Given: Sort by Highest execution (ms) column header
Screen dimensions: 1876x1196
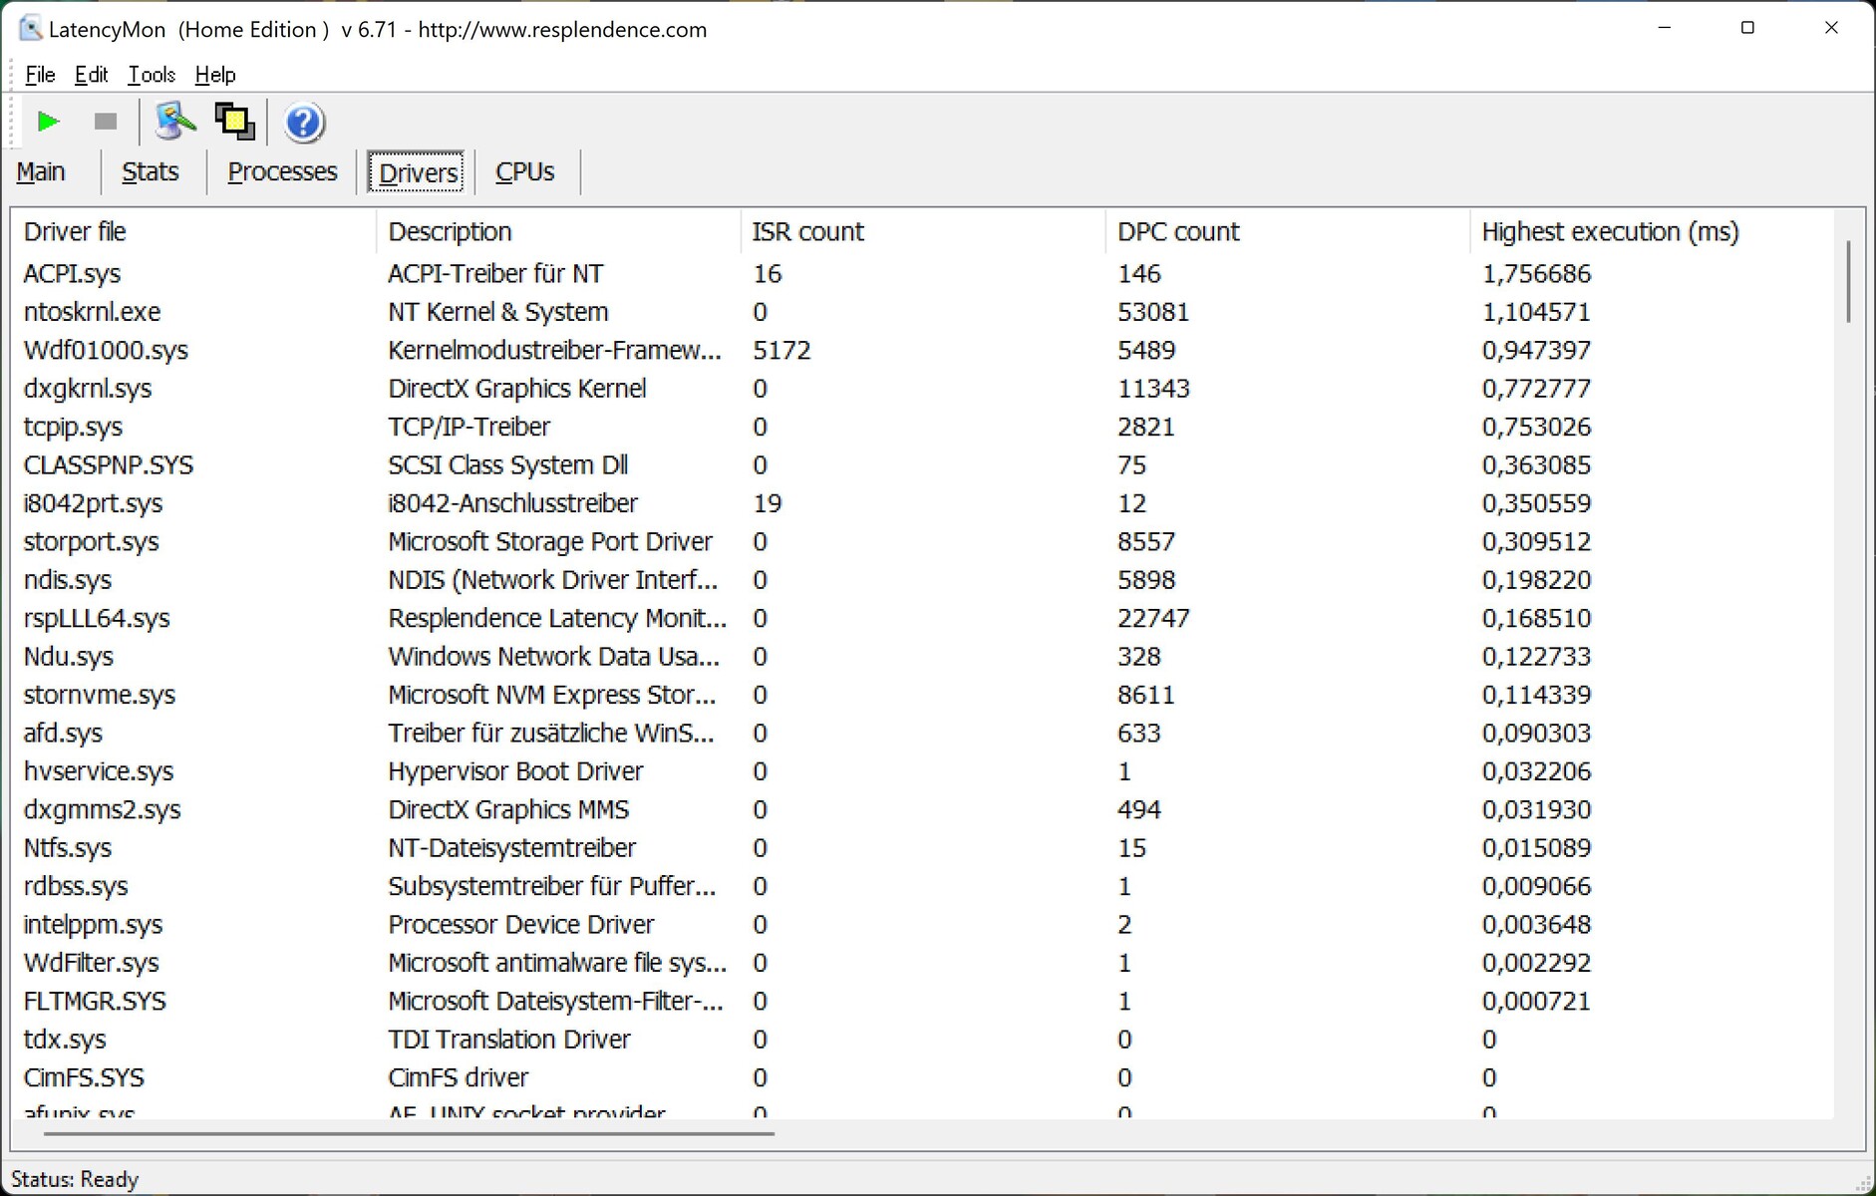Looking at the screenshot, I should (1610, 232).
